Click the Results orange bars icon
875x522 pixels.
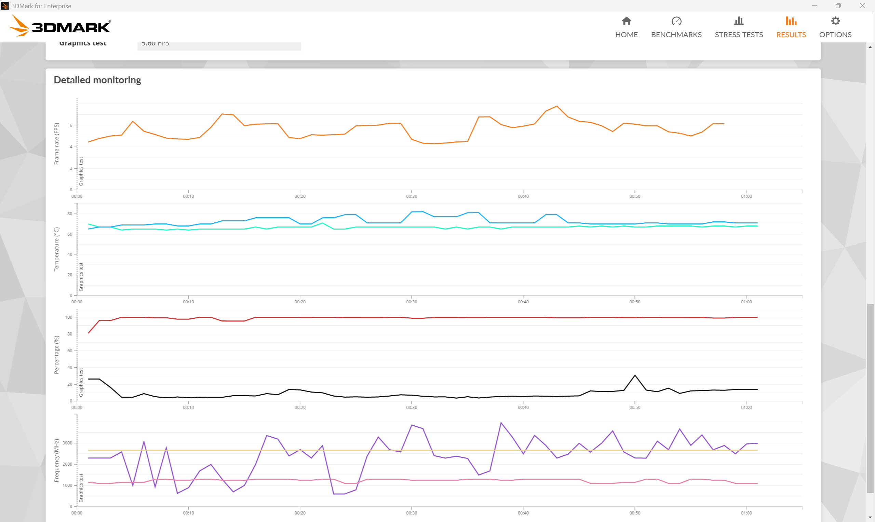[x=791, y=21]
